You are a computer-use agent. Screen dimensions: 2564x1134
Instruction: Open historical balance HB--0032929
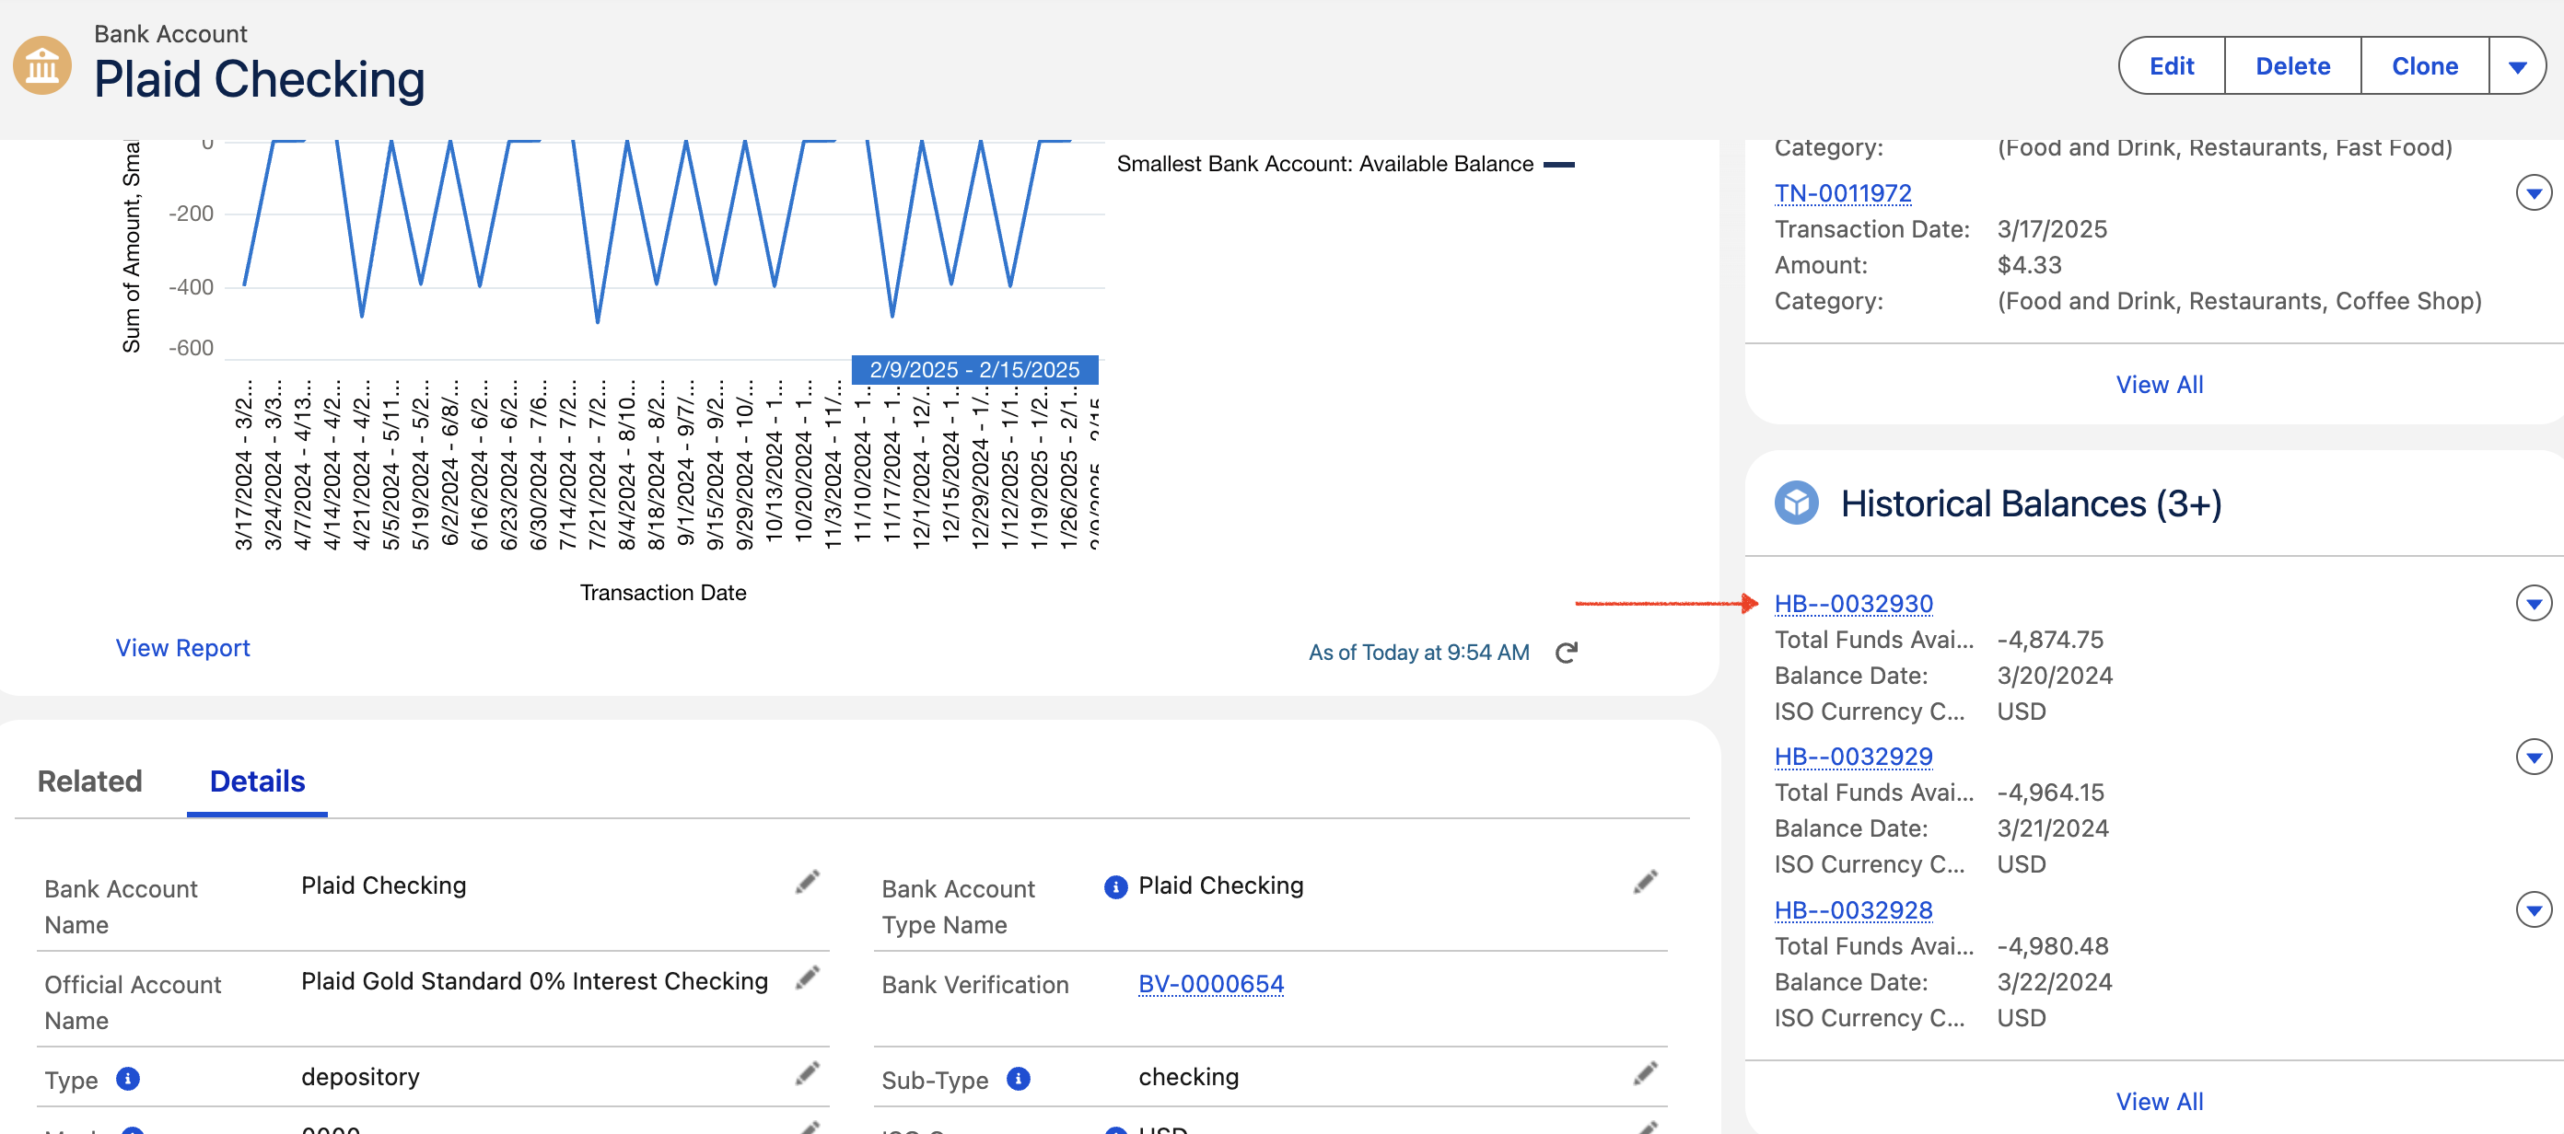[x=1853, y=757]
